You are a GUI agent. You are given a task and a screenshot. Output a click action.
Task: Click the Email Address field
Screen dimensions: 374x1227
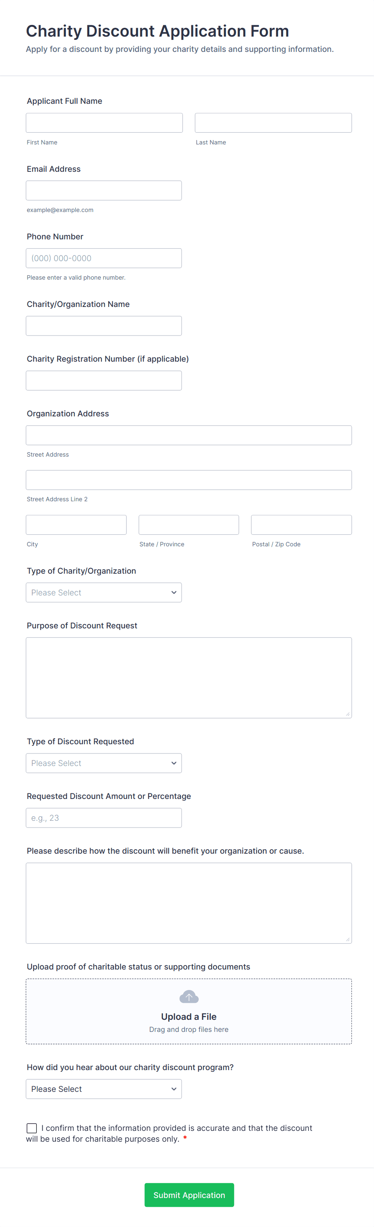[103, 191]
